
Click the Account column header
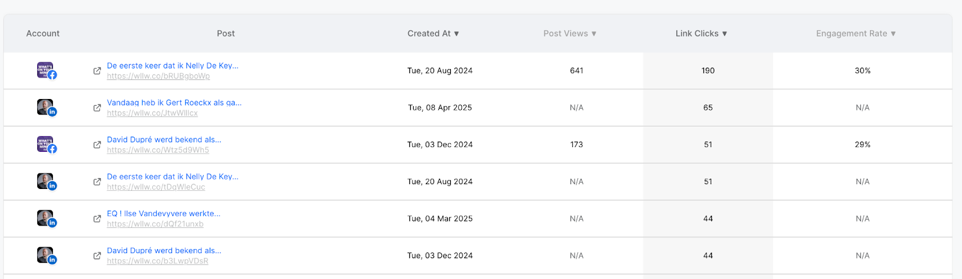43,34
